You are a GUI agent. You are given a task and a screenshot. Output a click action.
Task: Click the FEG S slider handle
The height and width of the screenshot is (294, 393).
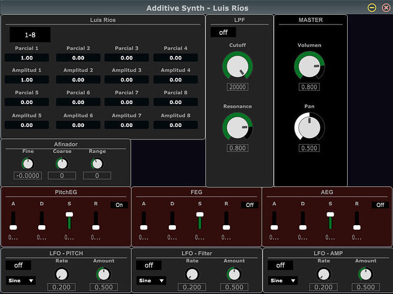(200, 215)
